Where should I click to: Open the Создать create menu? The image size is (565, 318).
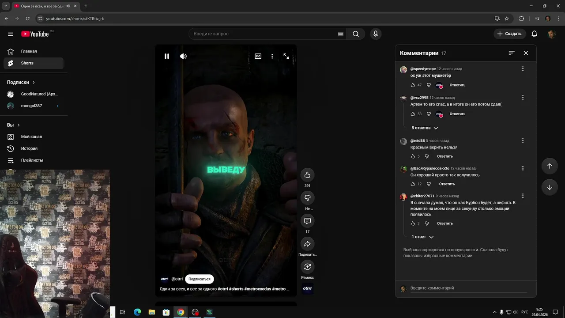[x=509, y=34]
